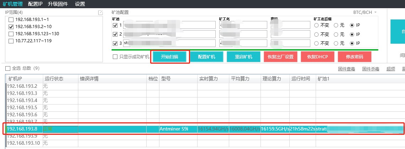Open the BTC/BCH coin type dropdown
The height and width of the screenshot is (149, 405).
tap(365, 12)
